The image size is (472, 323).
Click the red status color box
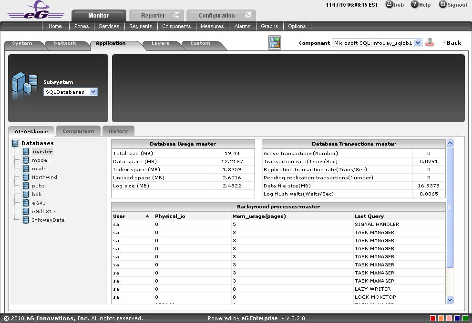pos(433,319)
